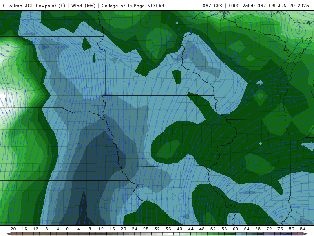Click the '-16' legend label

pyautogui.click(x=22, y=229)
